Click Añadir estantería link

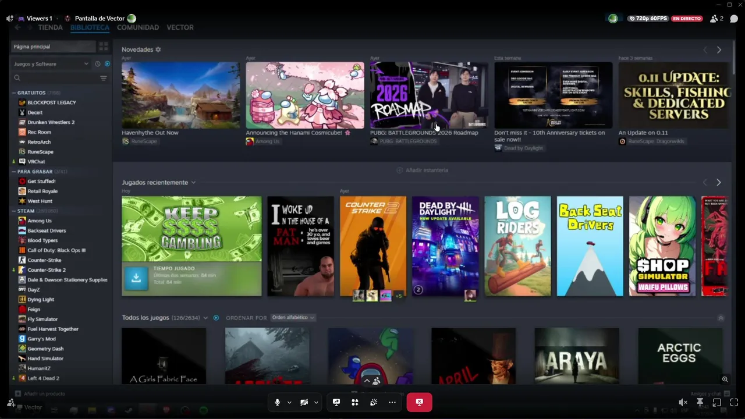(422, 170)
